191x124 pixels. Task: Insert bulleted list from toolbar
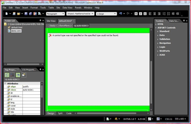(169, 14)
